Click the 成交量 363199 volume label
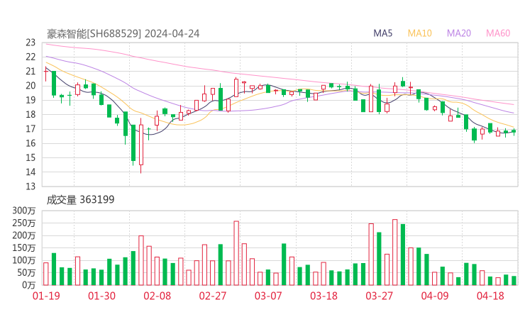 (80, 199)
